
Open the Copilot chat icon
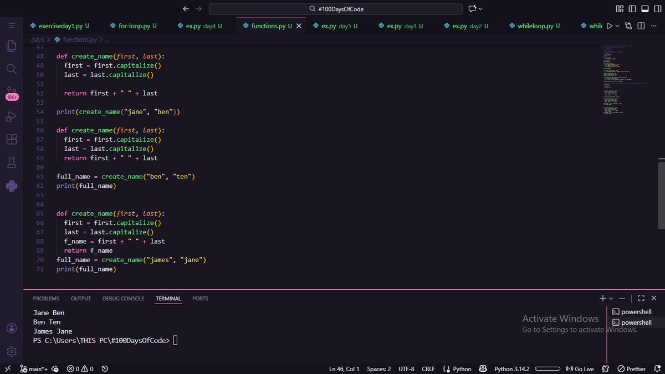472,9
